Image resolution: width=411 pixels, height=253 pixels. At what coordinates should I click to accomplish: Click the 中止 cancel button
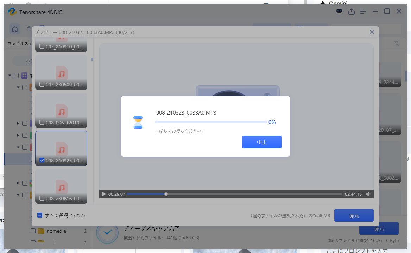pyautogui.click(x=261, y=142)
